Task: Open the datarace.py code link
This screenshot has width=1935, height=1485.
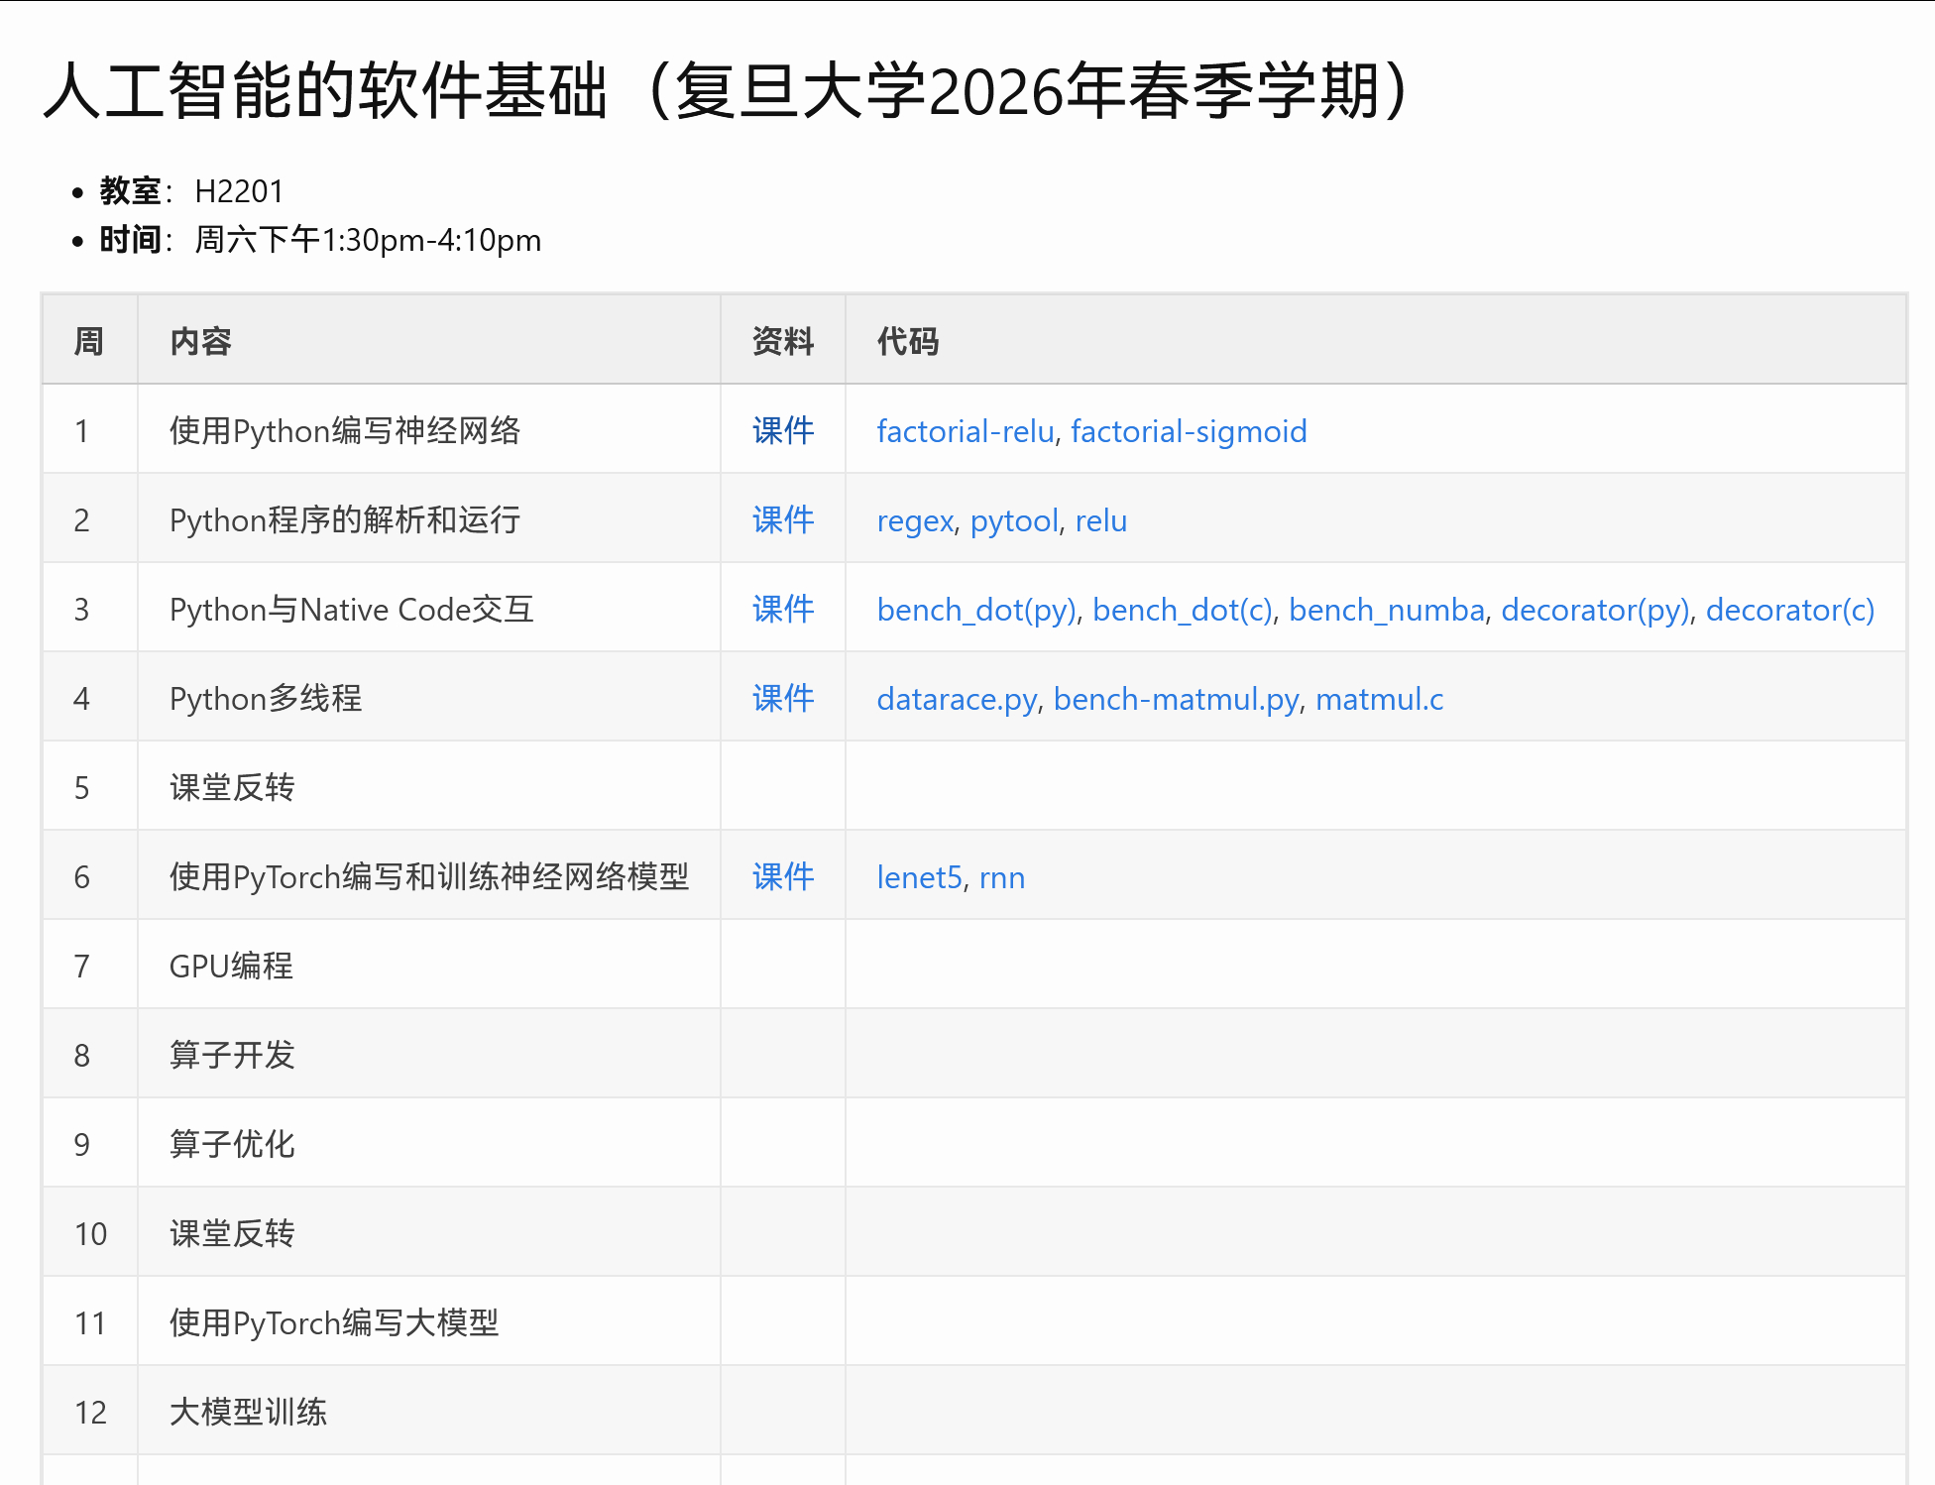Action: coord(956,698)
